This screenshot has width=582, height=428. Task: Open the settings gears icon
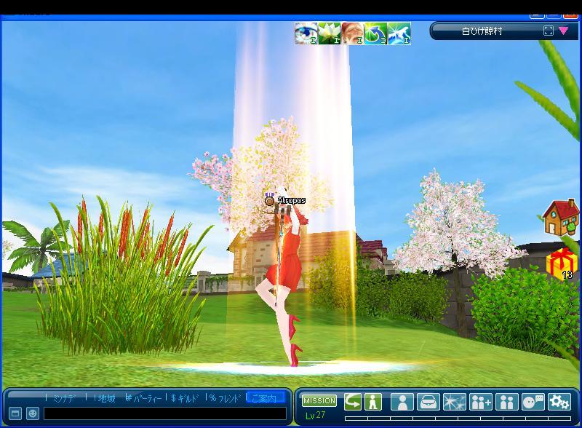click(x=559, y=402)
